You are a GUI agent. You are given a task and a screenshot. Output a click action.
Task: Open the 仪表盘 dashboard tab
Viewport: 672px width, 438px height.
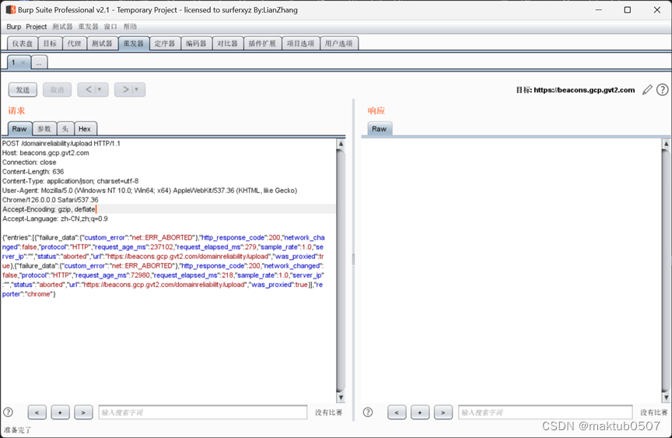point(23,44)
